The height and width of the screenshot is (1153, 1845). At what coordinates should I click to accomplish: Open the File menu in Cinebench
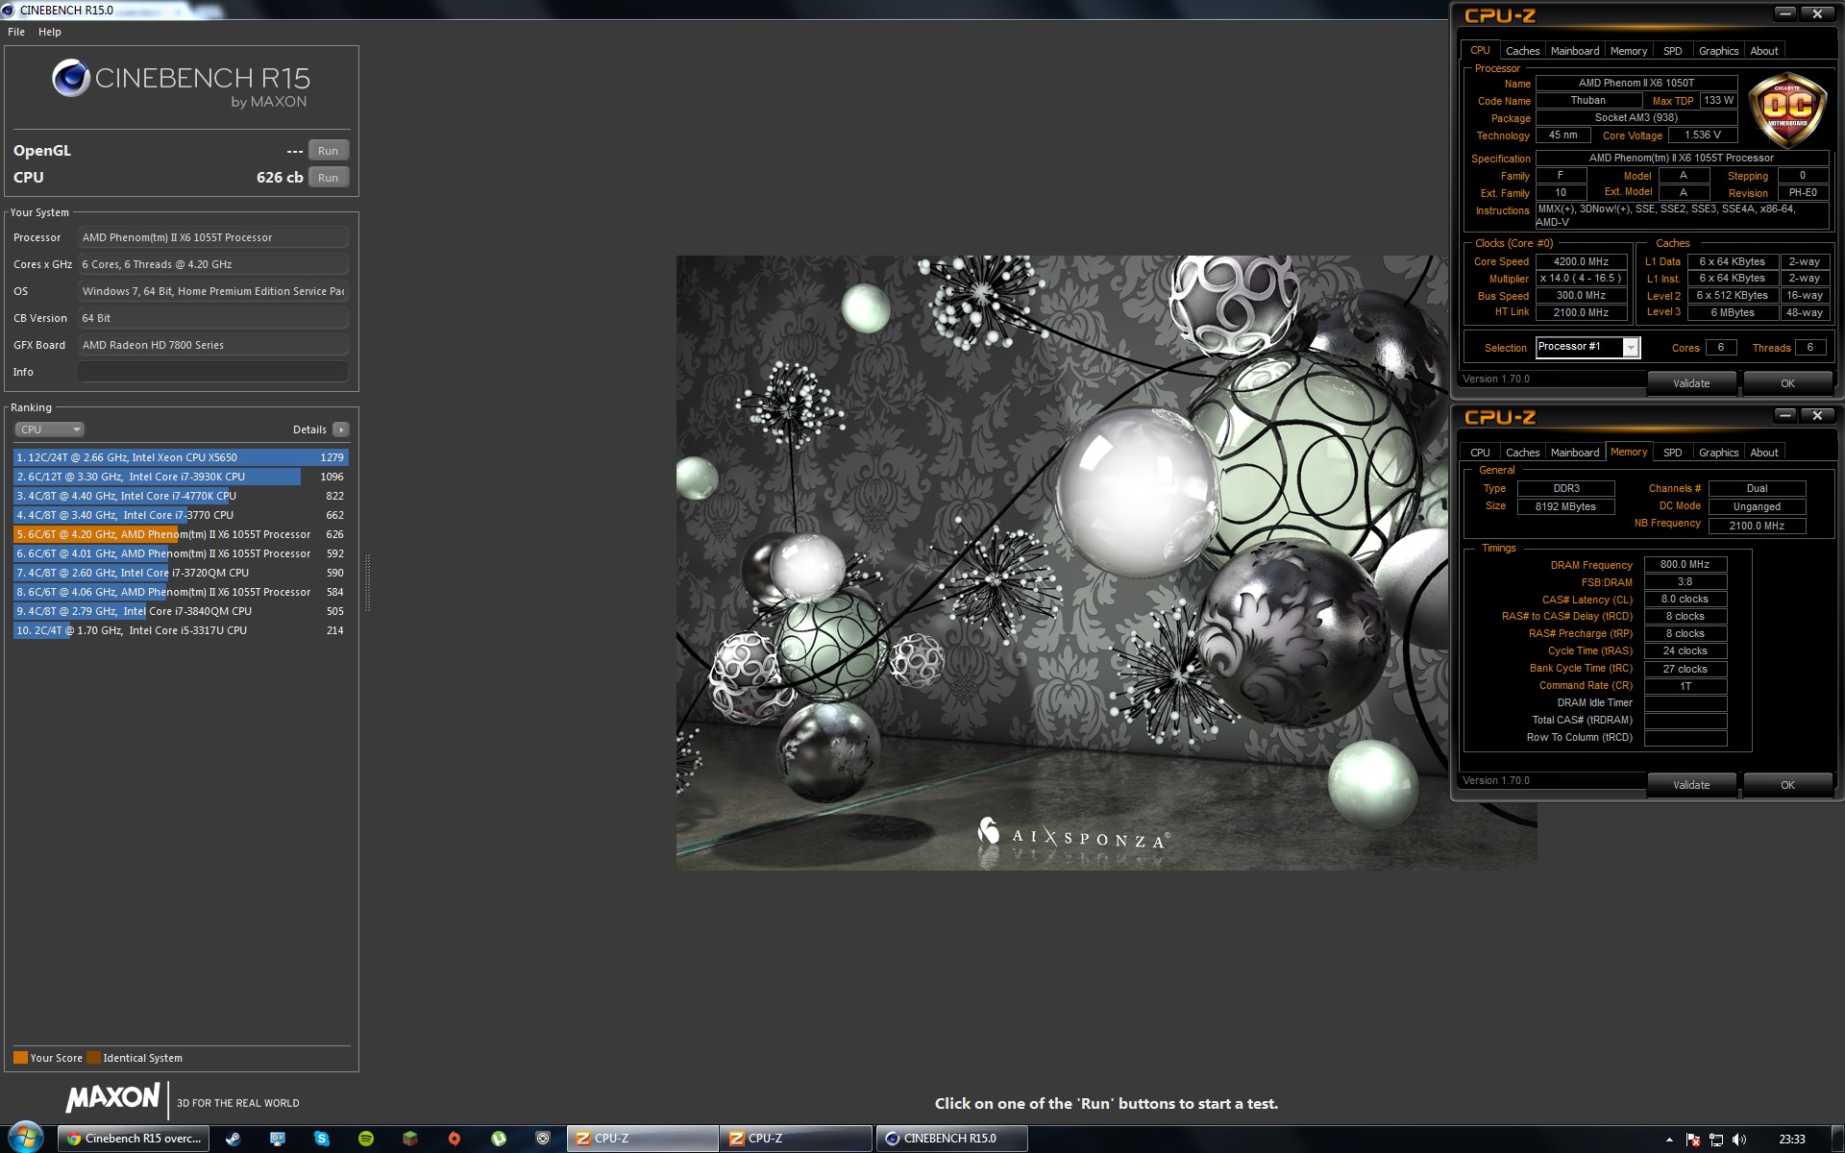16,32
